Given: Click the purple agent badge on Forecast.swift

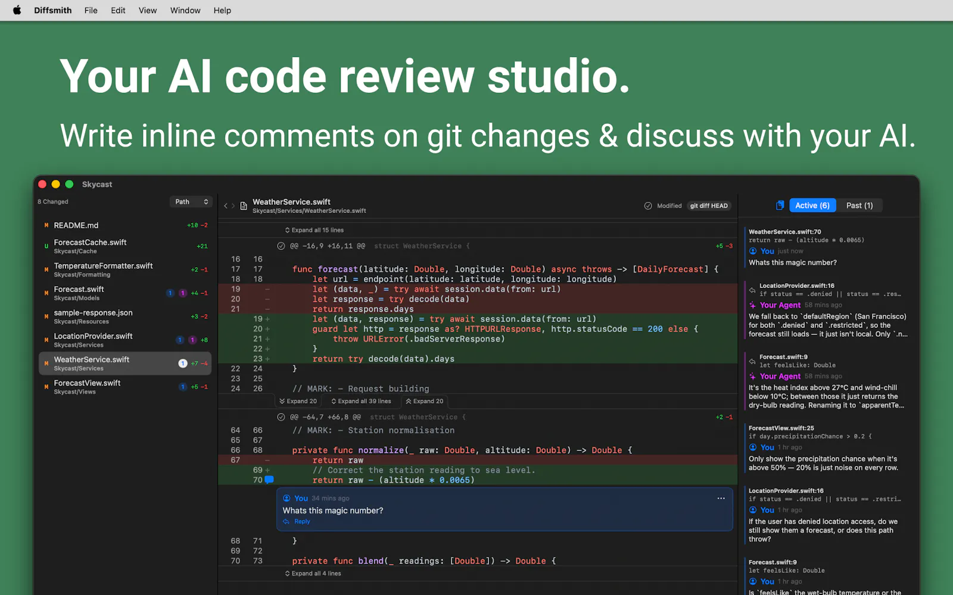Looking at the screenshot, I should [183, 293].
